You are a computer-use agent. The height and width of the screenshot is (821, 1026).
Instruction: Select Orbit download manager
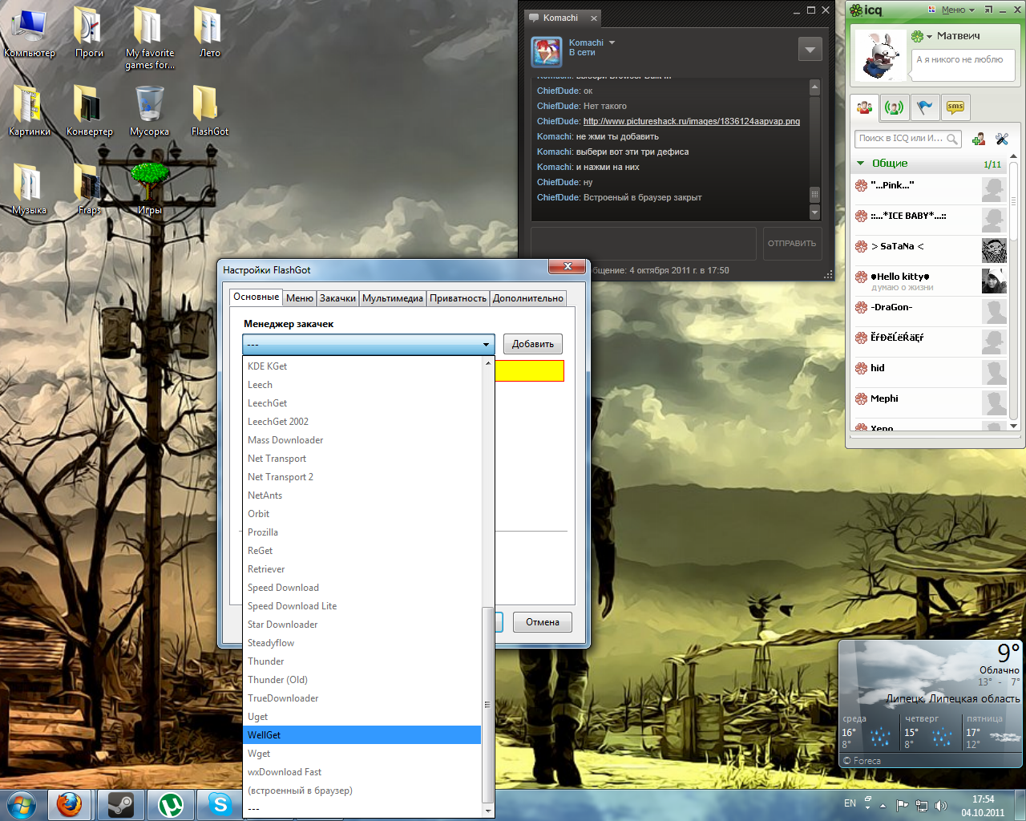point(362,514)
